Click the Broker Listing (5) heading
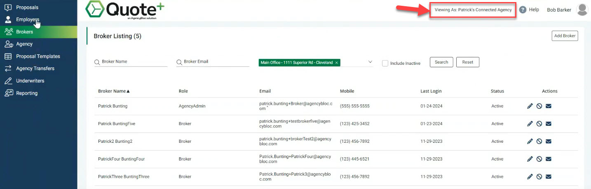This screenshot has height=189, width=591. (x=117, y=36)
